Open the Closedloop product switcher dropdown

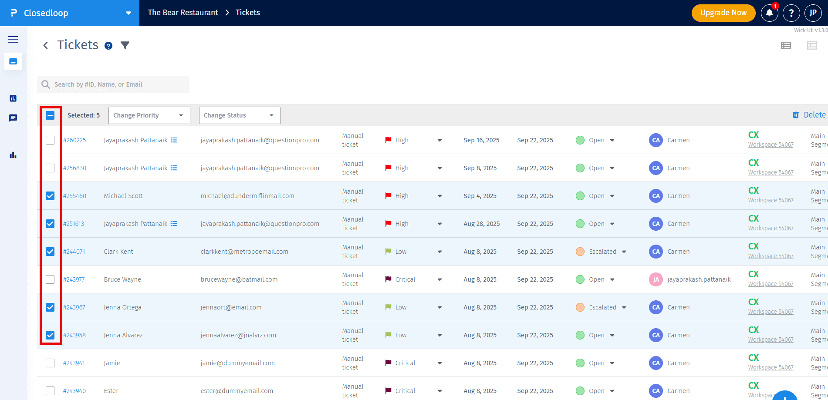point(128,13)
